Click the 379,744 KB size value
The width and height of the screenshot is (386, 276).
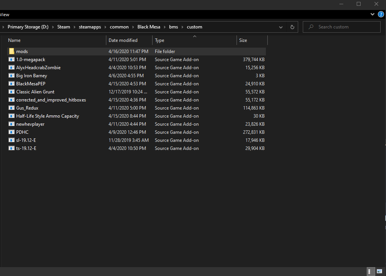coord(254,60)
